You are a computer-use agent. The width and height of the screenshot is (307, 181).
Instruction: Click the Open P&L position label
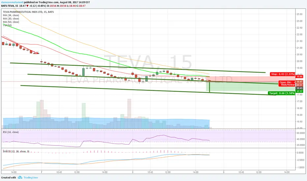(287, 82)
